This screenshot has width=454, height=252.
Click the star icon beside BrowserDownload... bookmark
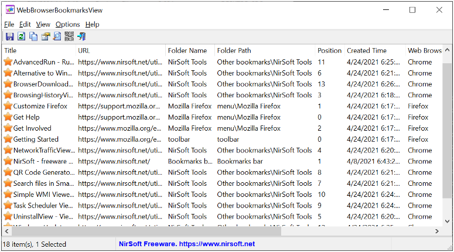(x=8, y=84)
